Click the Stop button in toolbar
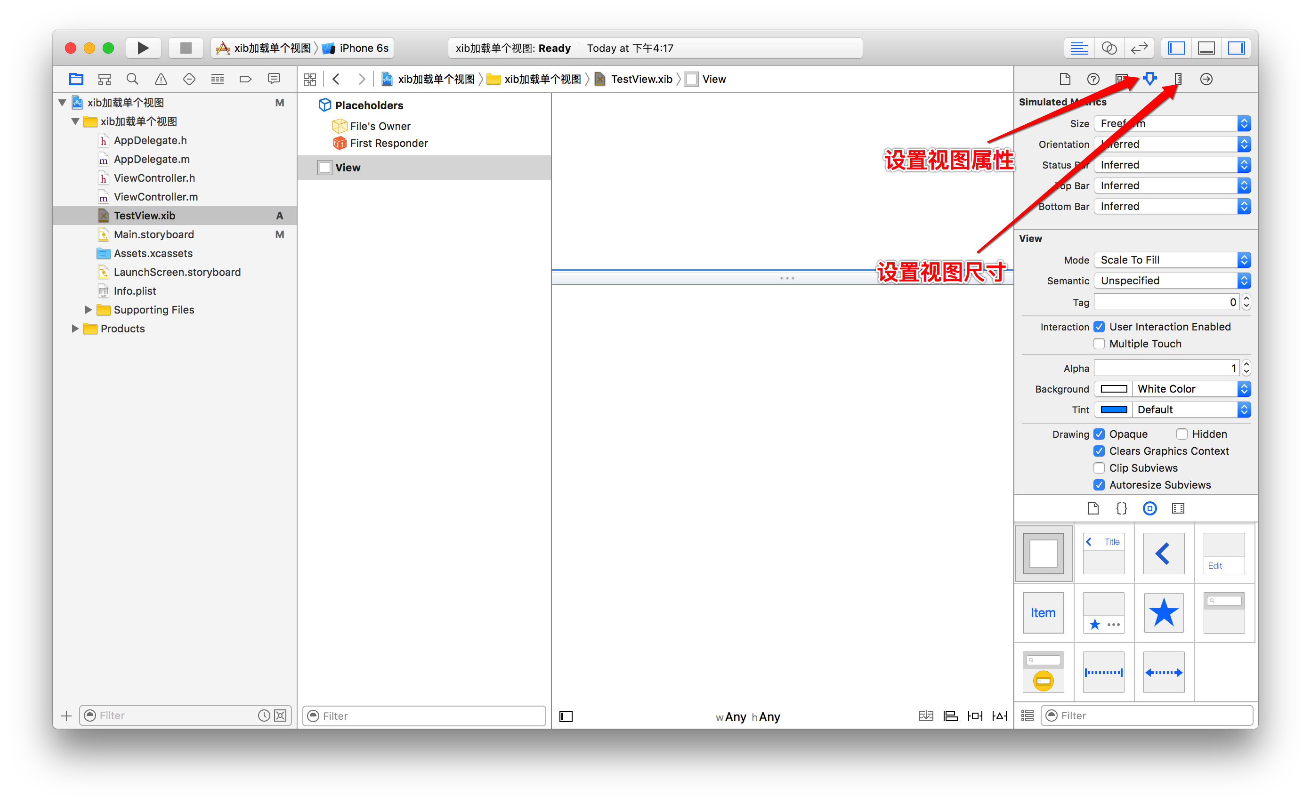Image resolution: width=1311 pixels, height=804 pixels. pos(186,48)
